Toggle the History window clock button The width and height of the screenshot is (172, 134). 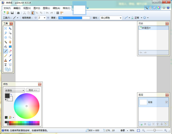(x=150, y=8)
